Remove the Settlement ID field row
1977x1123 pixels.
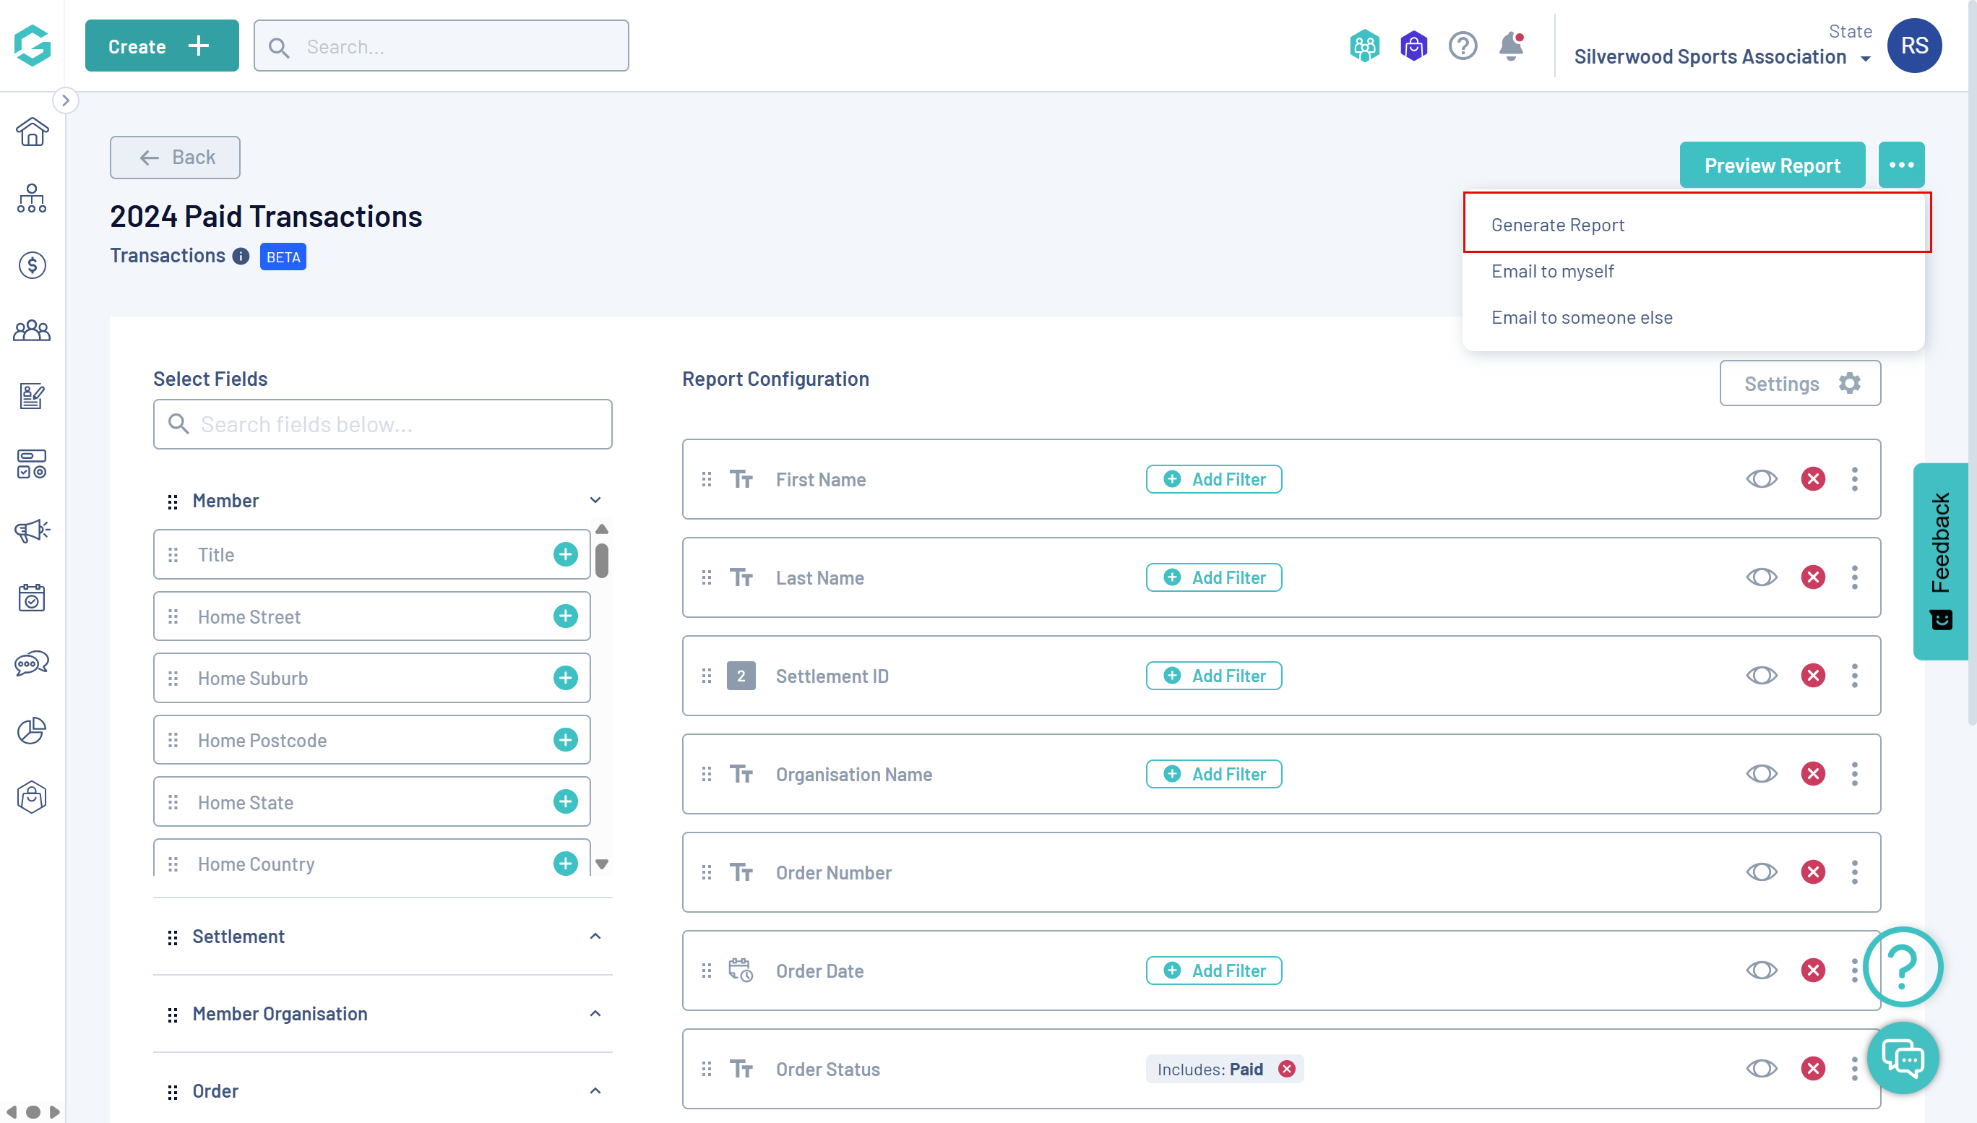click(1813, 676)
